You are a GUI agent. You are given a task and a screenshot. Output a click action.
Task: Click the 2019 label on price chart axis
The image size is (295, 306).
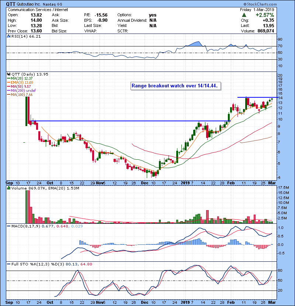point(185,183)
